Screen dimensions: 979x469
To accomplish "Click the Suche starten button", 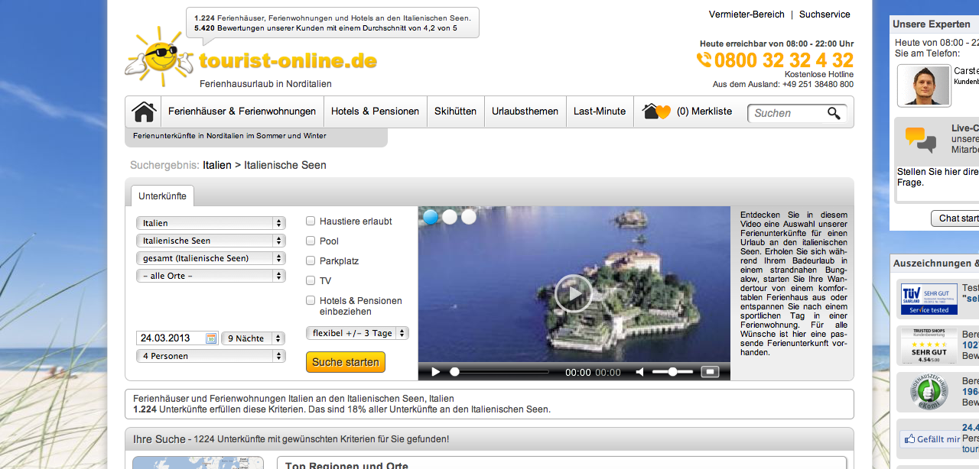I will click(345, 362).
